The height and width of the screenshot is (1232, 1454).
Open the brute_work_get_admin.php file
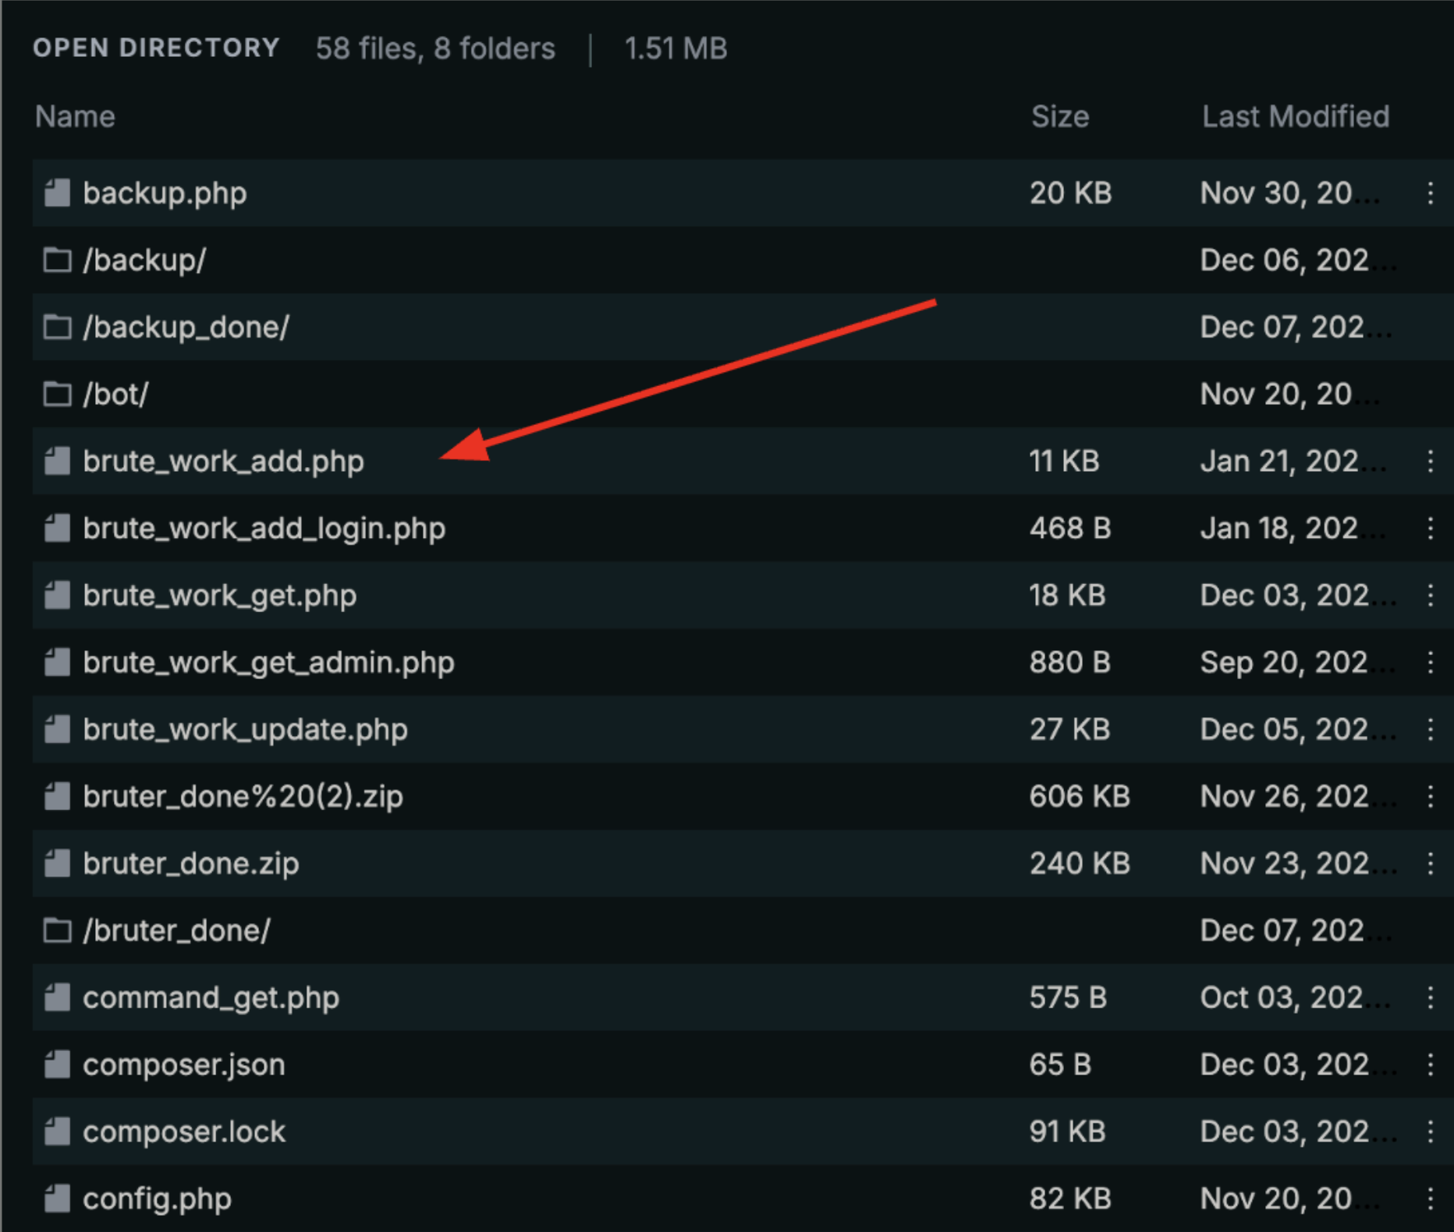(268, 662)
